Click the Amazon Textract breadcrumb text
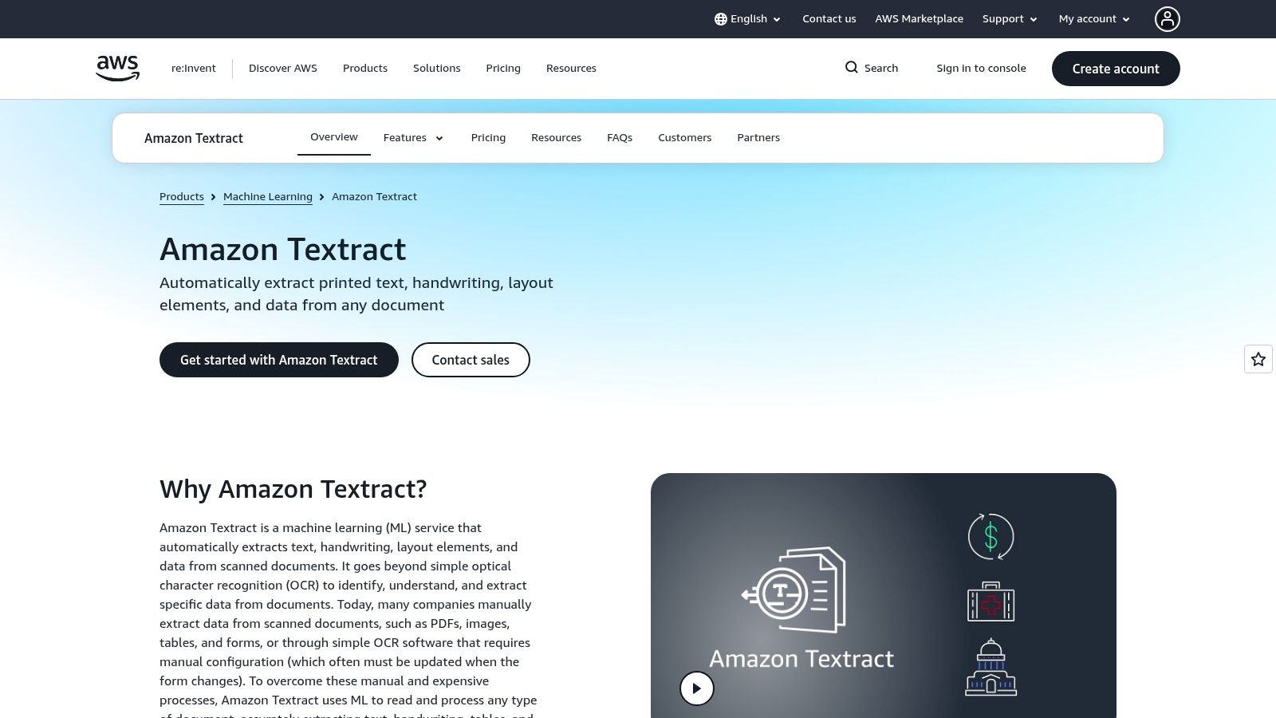 point(374,197)
